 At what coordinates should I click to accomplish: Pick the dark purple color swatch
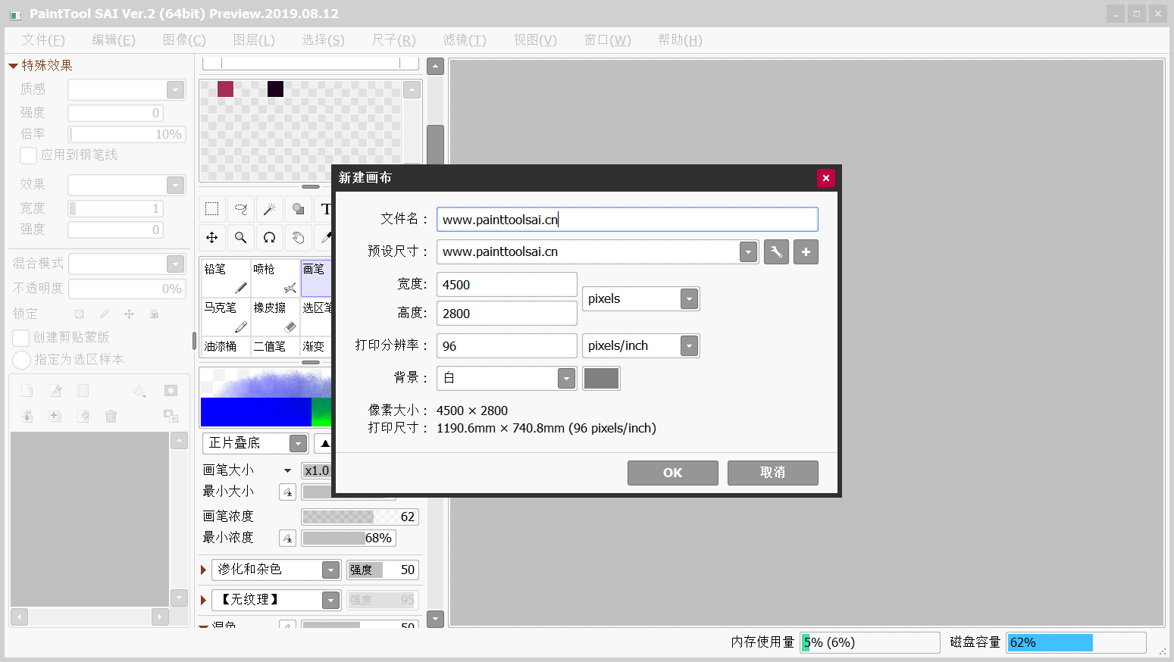click(x=275, y=89)
